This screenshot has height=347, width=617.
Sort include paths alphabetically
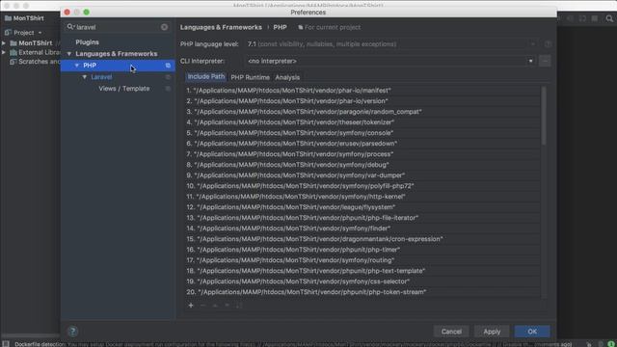238,306
